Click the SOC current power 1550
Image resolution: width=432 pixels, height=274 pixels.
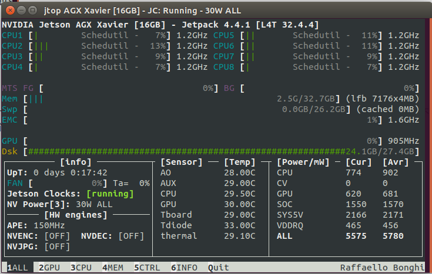pos(356,204)
